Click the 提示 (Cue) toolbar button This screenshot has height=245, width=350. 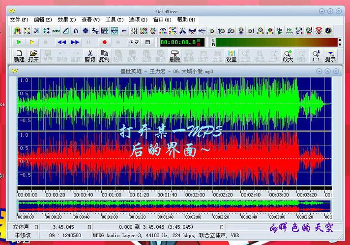click(x=330, y=56)
